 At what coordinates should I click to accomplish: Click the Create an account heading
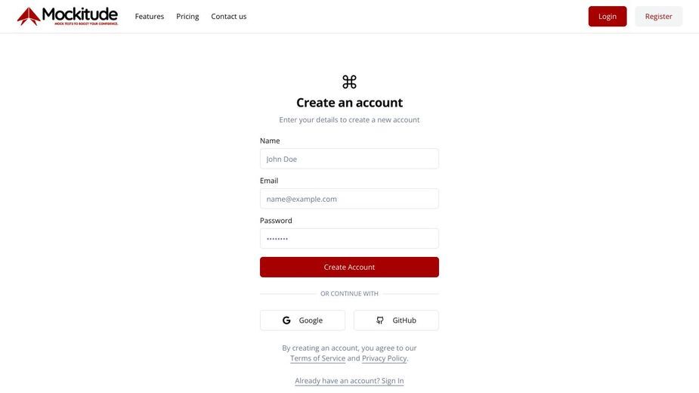click(x=349, y=103)
